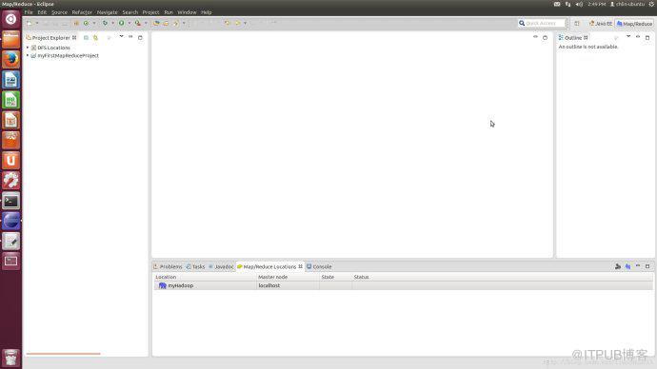
Task: Click the Status column header
Action: (x=503, y=277)
